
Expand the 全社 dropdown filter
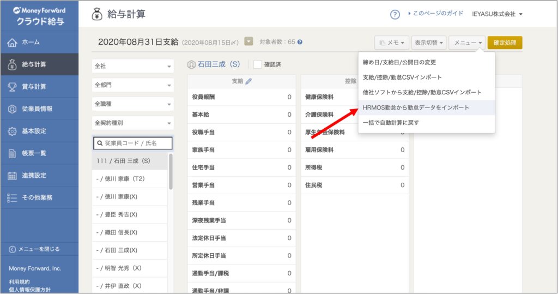[x=132, y=66]
